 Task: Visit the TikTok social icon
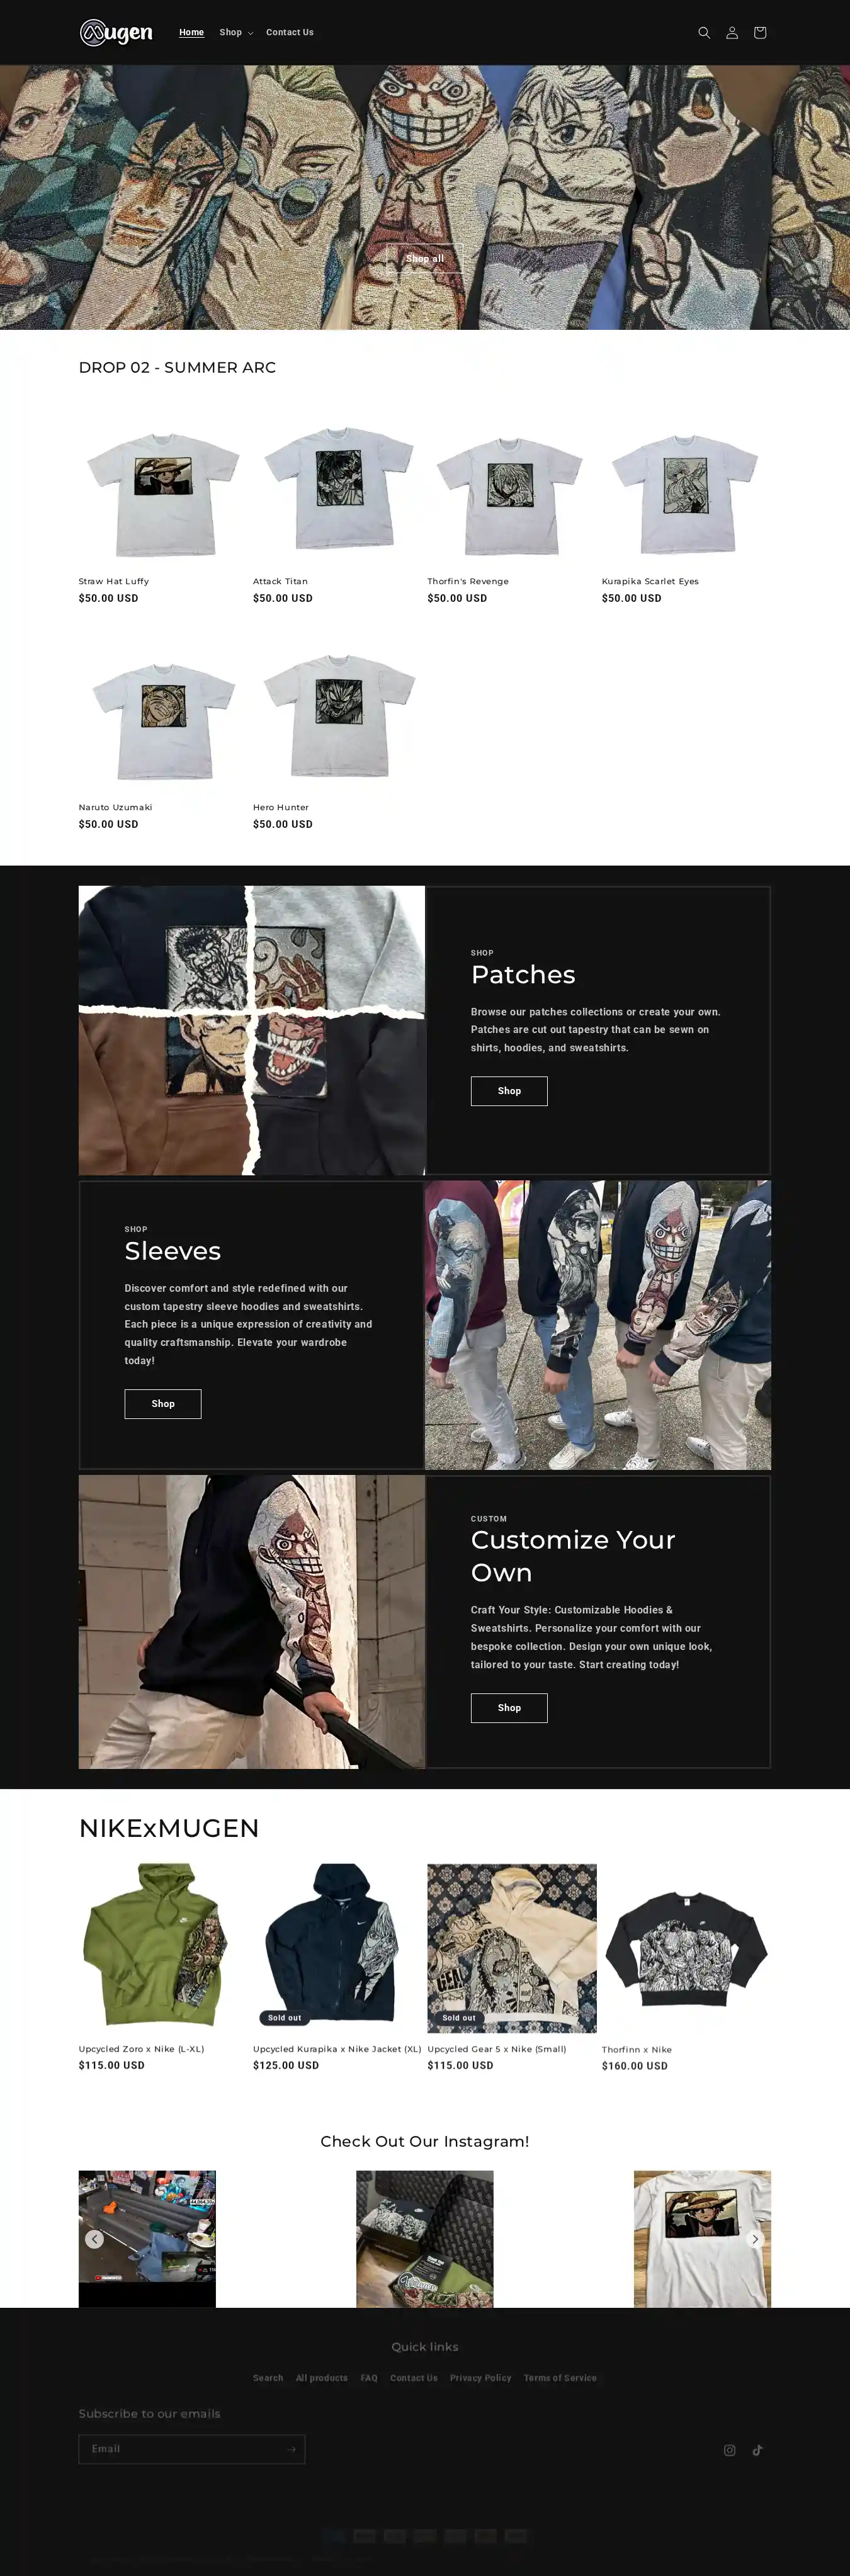coord(758,2450)
